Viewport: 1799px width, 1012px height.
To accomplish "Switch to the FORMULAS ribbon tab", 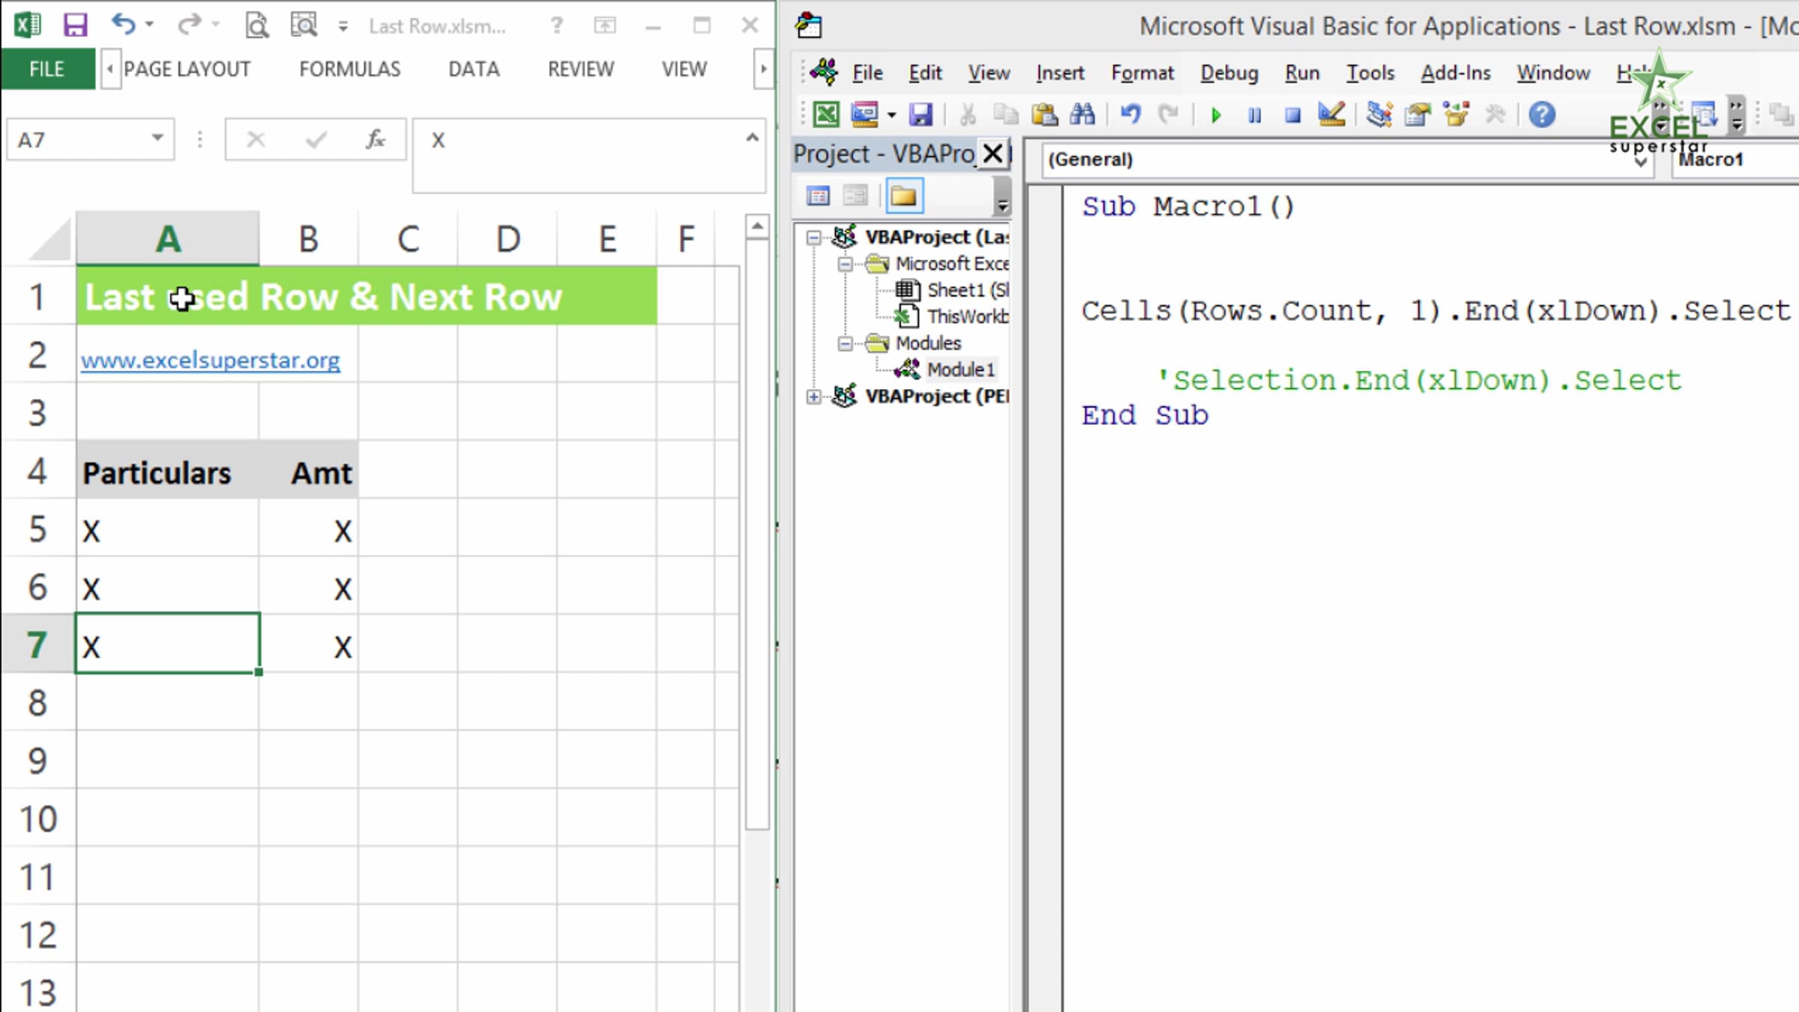I will coord(349,69).
